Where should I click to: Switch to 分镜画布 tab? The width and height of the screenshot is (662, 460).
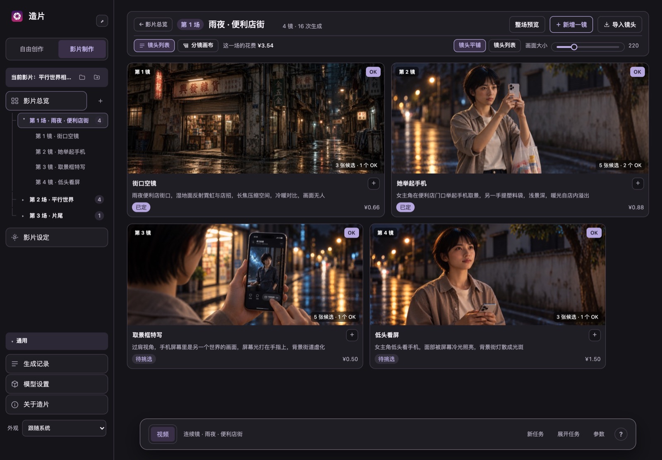(x=198, y=45)
